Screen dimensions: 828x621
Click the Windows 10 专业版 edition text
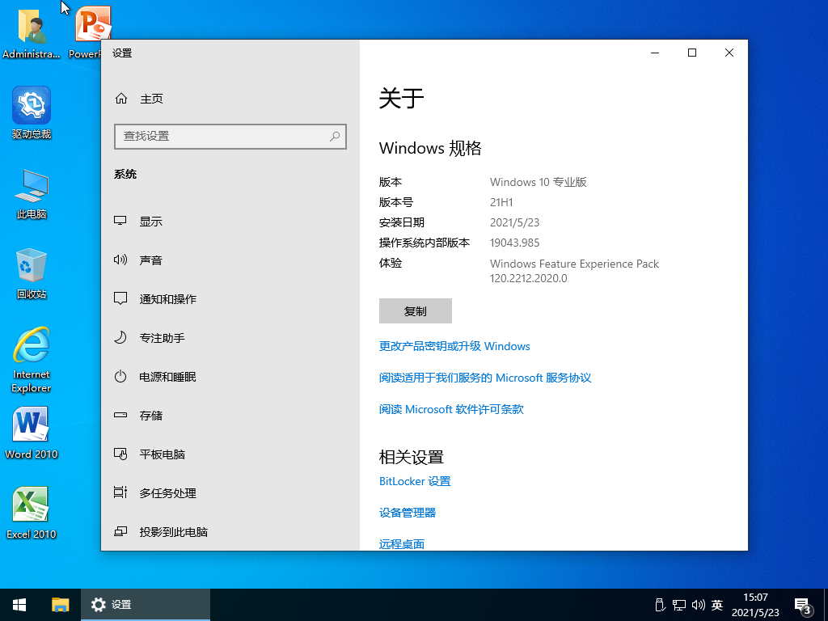(x=538, y=182)
